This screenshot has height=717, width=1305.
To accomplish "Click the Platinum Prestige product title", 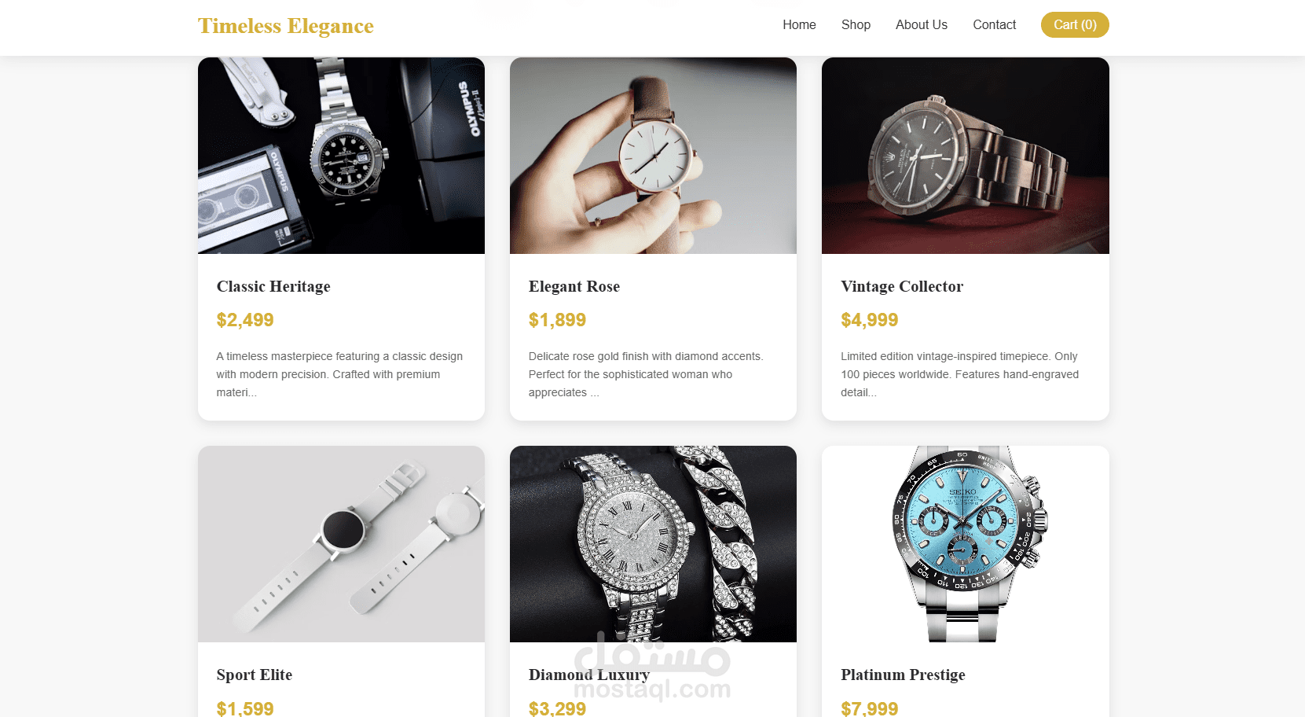I will click(903, 675).
